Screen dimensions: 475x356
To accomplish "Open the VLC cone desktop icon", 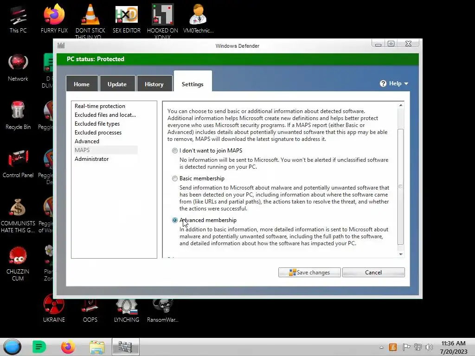I will [90, 20].
